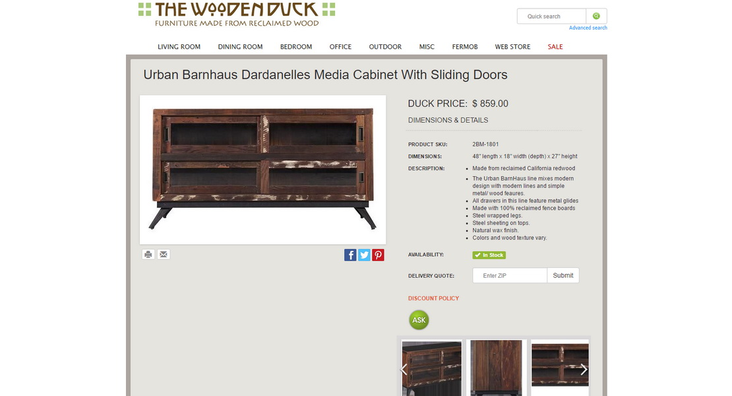Share the cabinet on Facebook

[350, 255]
